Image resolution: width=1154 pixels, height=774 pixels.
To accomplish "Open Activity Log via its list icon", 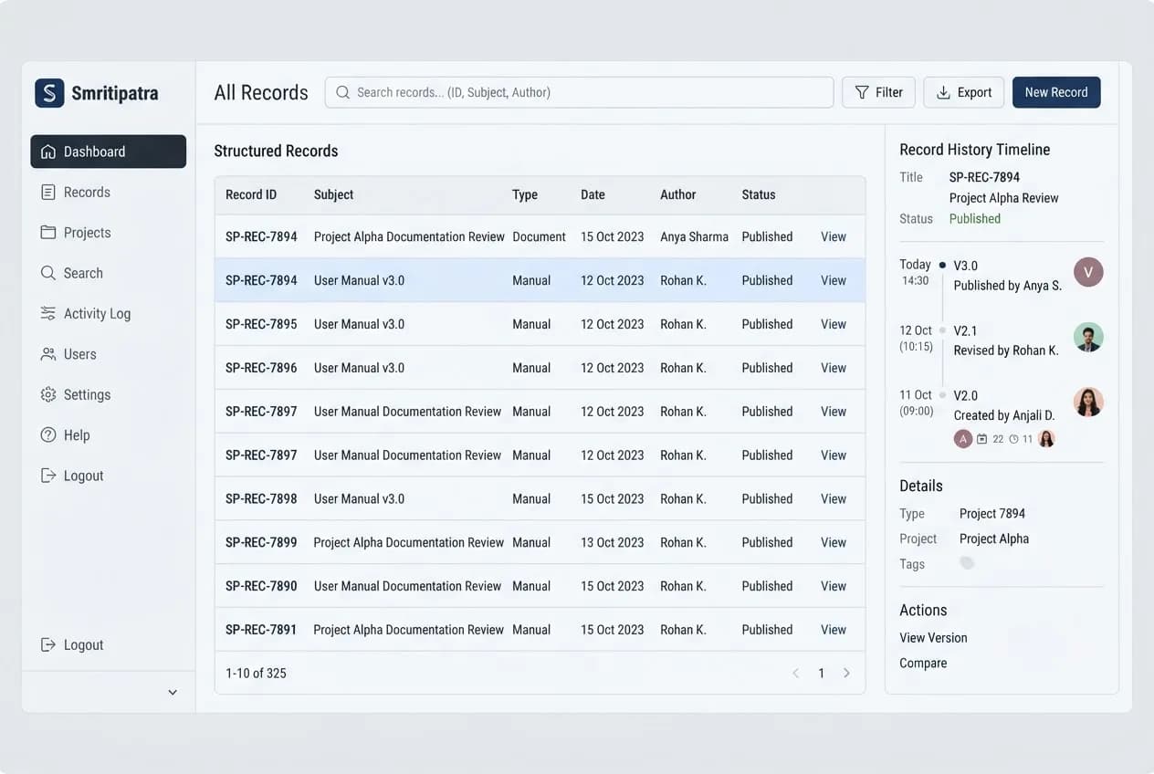I will pos(48,314).
